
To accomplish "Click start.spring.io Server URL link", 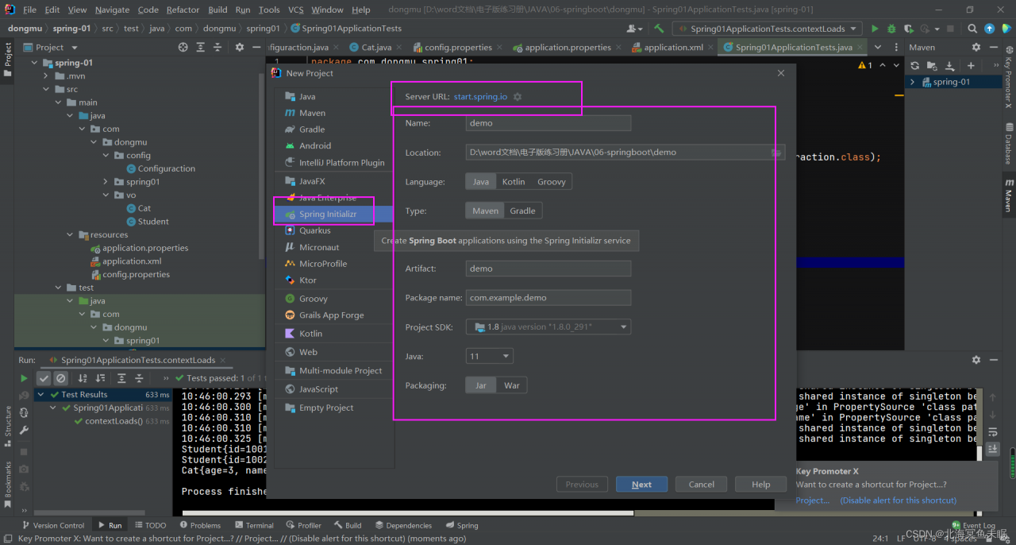I will 480,97.
